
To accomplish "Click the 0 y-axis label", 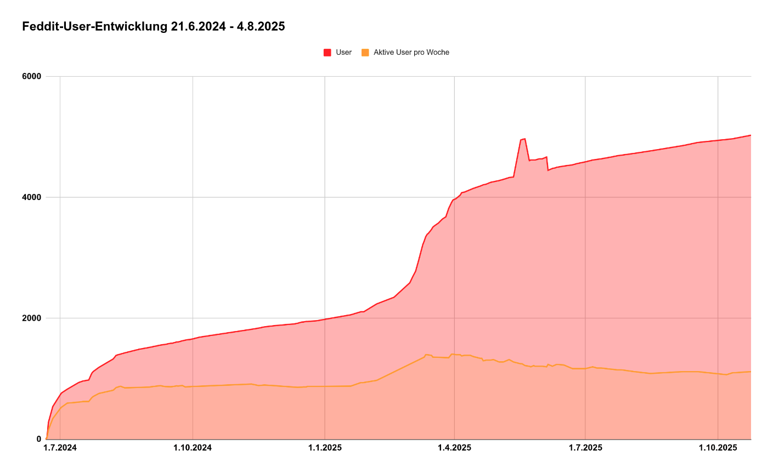I will click(39, 439).
